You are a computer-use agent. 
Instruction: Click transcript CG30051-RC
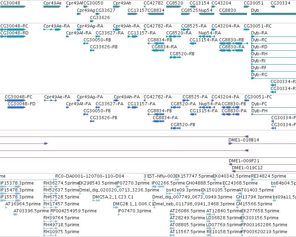pos(257,26)
